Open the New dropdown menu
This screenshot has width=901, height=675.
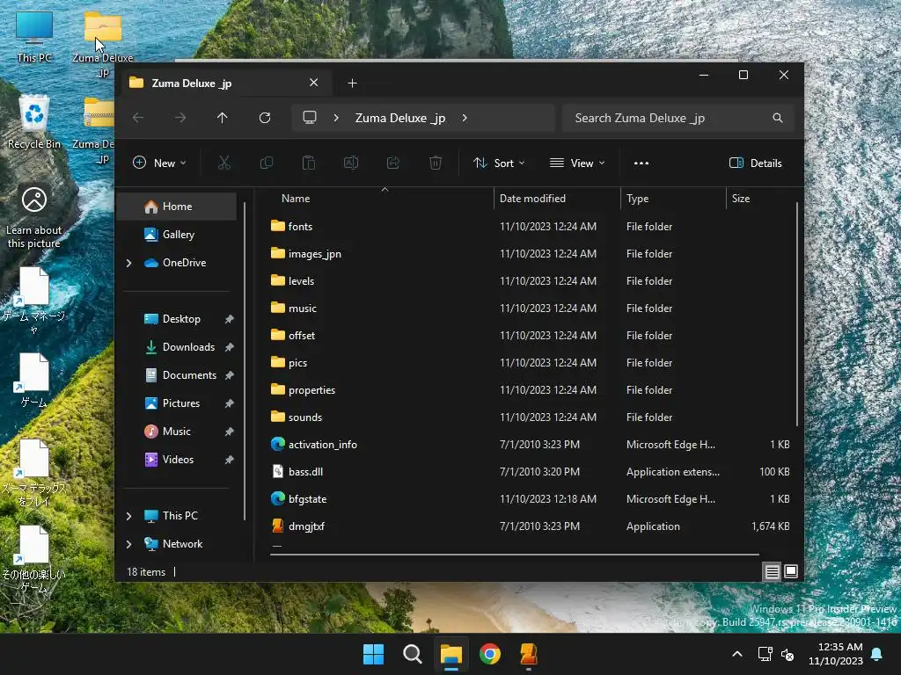click(159, 163)
